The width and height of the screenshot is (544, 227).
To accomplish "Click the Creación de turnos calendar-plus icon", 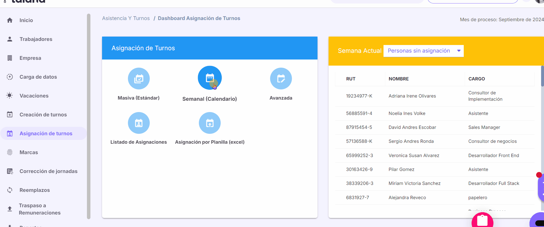I will point(10,115).
